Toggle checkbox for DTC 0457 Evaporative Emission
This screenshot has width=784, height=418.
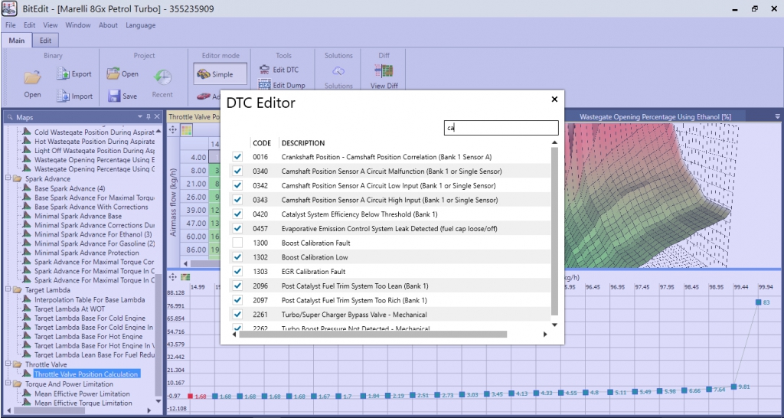coord(237,228)
